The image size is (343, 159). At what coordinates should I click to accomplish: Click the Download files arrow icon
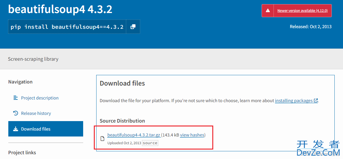pos(15,129)
